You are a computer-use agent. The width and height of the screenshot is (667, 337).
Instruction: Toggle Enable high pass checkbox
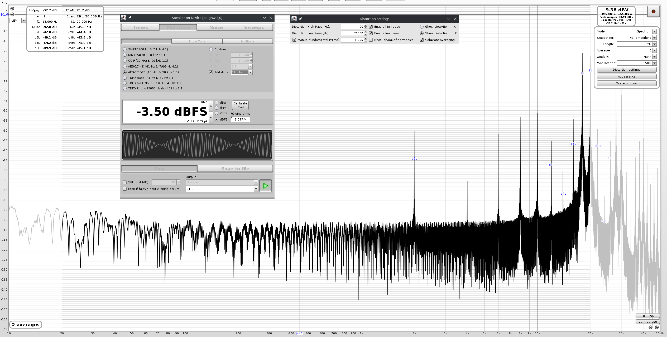(371, 27)
